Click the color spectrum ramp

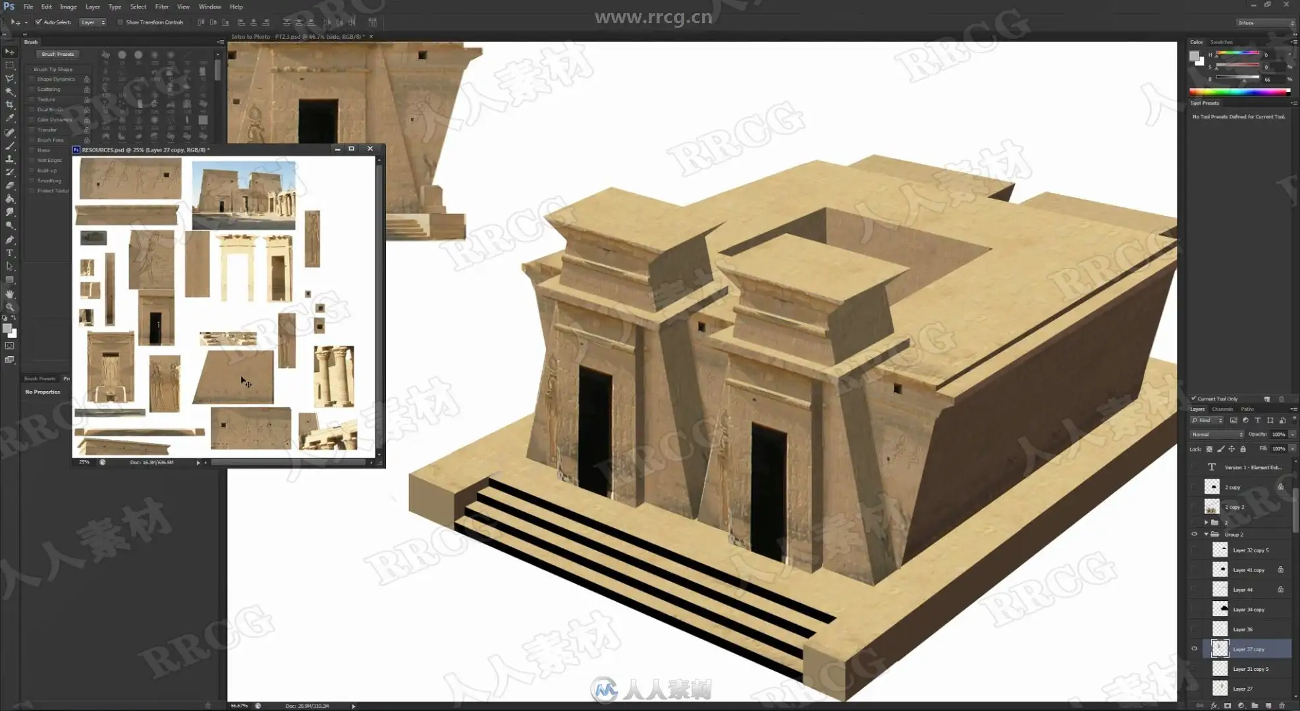point(1239,92)
